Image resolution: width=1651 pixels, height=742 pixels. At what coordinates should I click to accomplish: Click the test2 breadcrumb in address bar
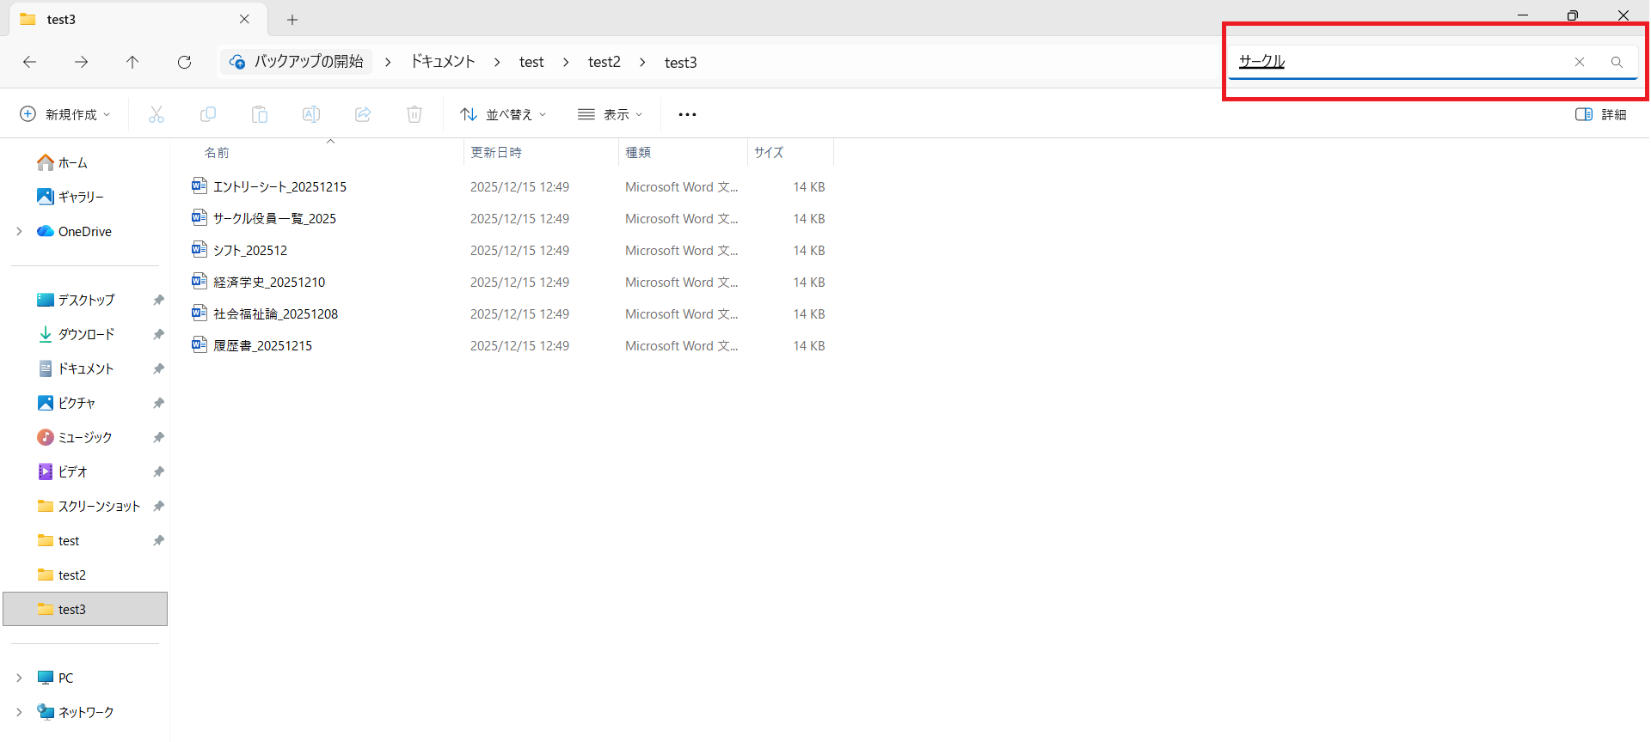point(605,62)
